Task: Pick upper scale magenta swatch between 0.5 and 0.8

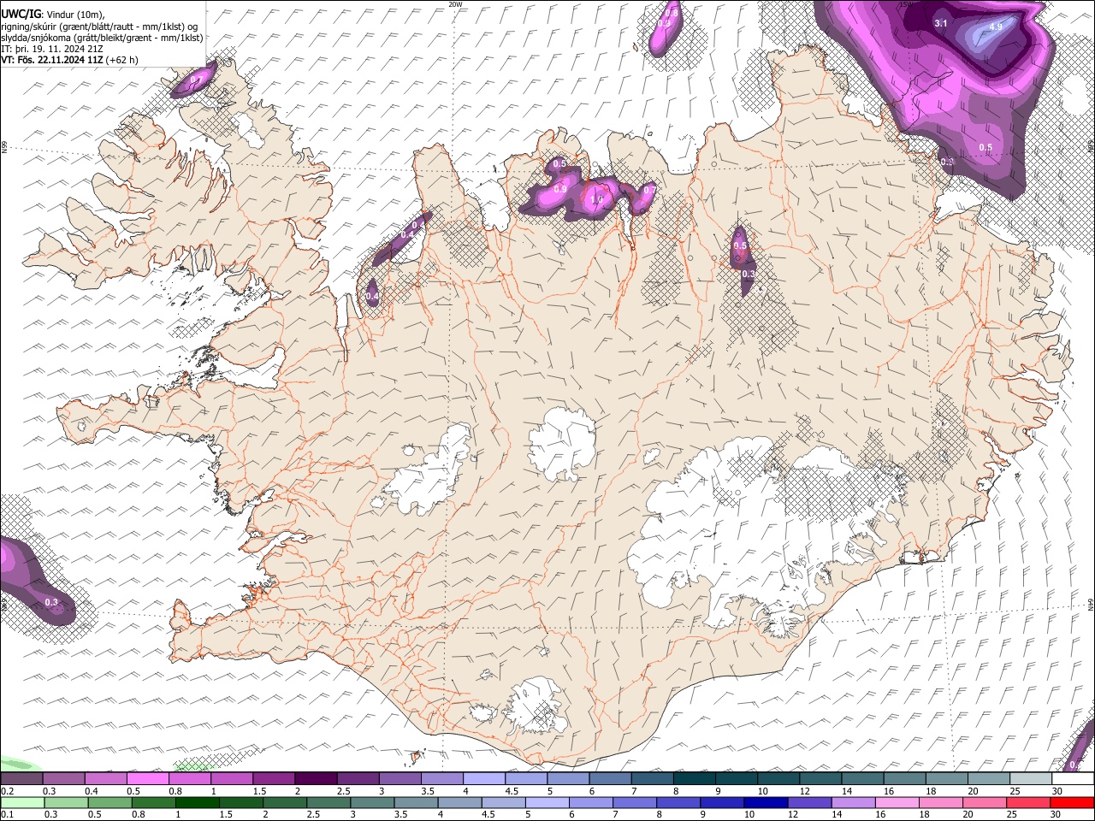Action: point(148,779)
